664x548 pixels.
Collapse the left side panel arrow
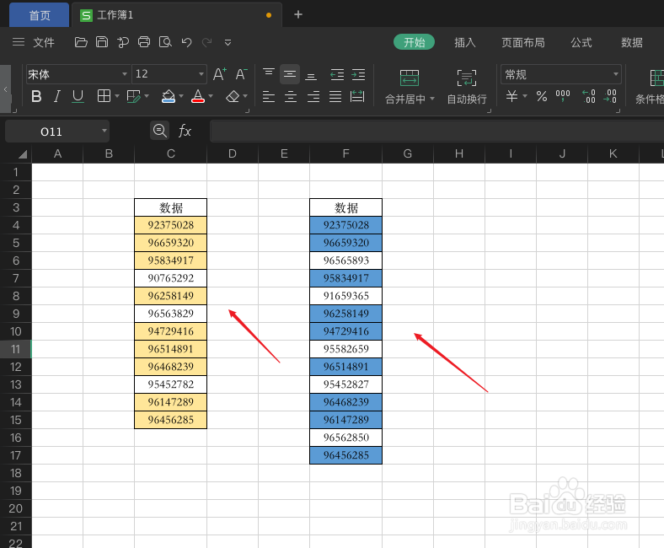pos(6,89)
